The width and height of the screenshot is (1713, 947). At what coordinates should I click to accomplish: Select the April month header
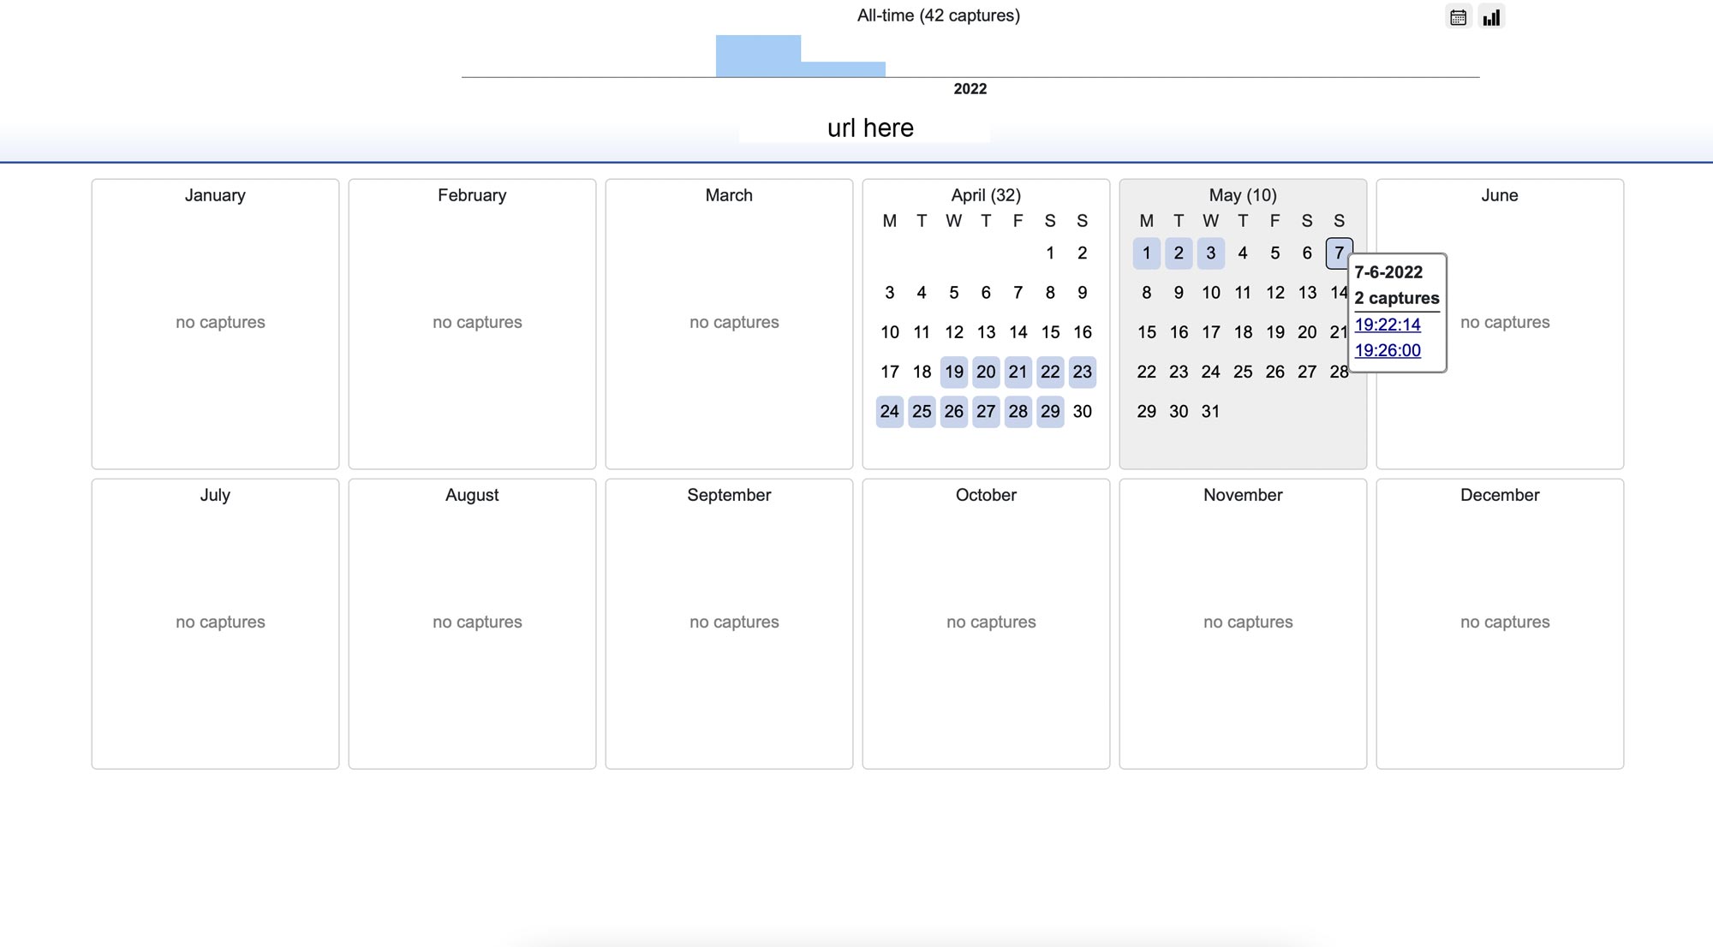point(986,194)
